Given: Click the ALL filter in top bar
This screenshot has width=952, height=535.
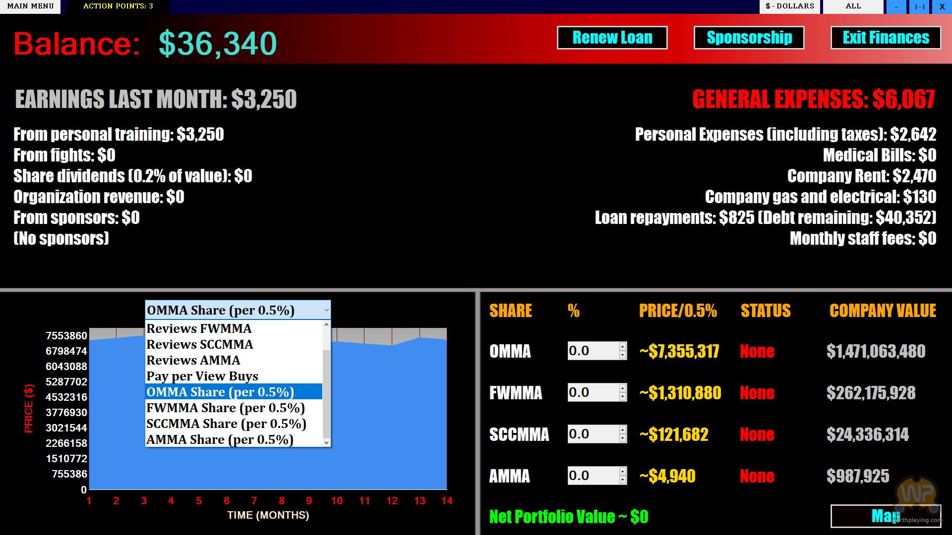Looking at the screenshot, I should pos(853,6).
